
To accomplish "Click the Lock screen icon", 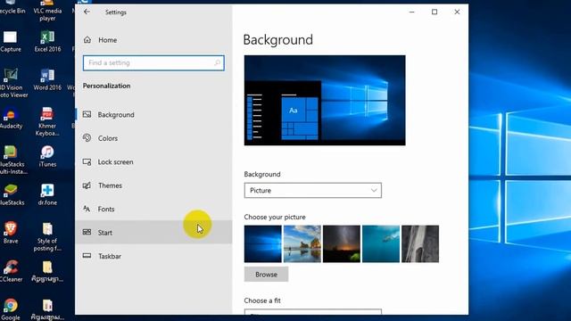I will pos(87,161).
